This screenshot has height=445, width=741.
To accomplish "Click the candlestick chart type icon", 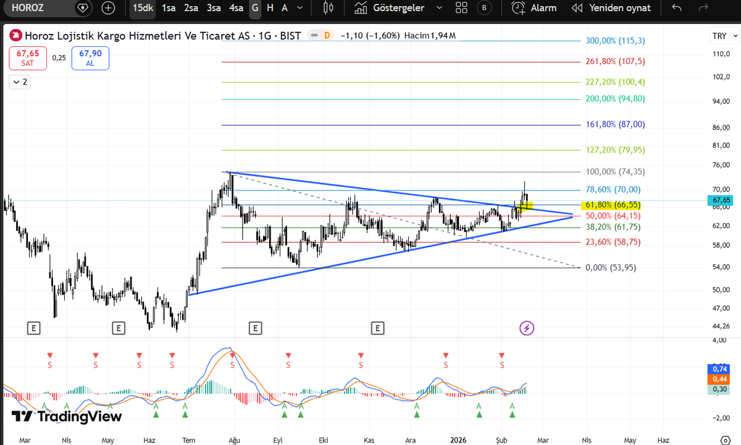I will [x=327, y=8].
